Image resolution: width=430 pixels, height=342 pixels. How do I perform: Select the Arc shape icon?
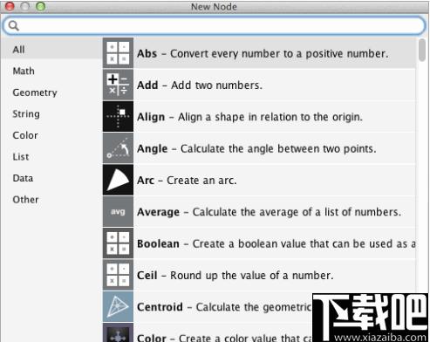[118, 180]
